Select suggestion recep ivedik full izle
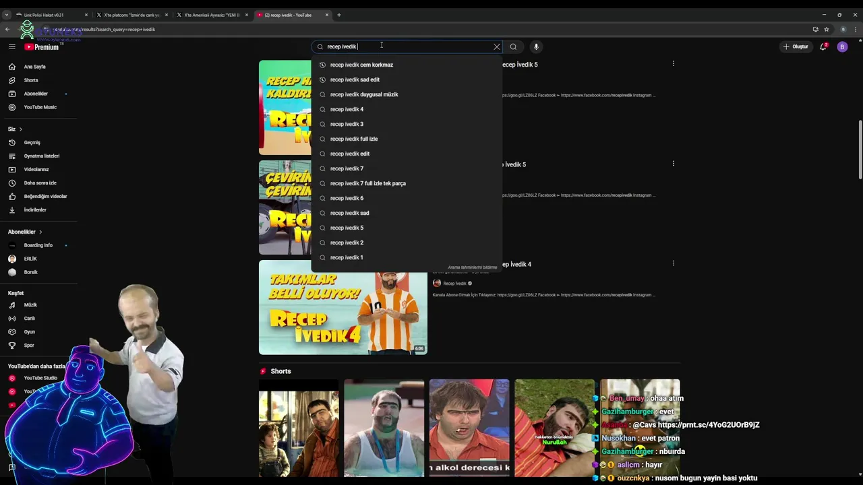Image resolution: width=863 pixels, height=485 pixels. pos(407,139)
